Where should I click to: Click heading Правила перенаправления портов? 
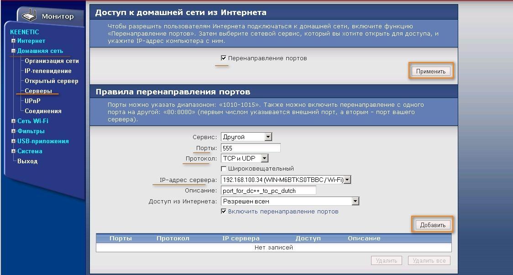(173, 92)
